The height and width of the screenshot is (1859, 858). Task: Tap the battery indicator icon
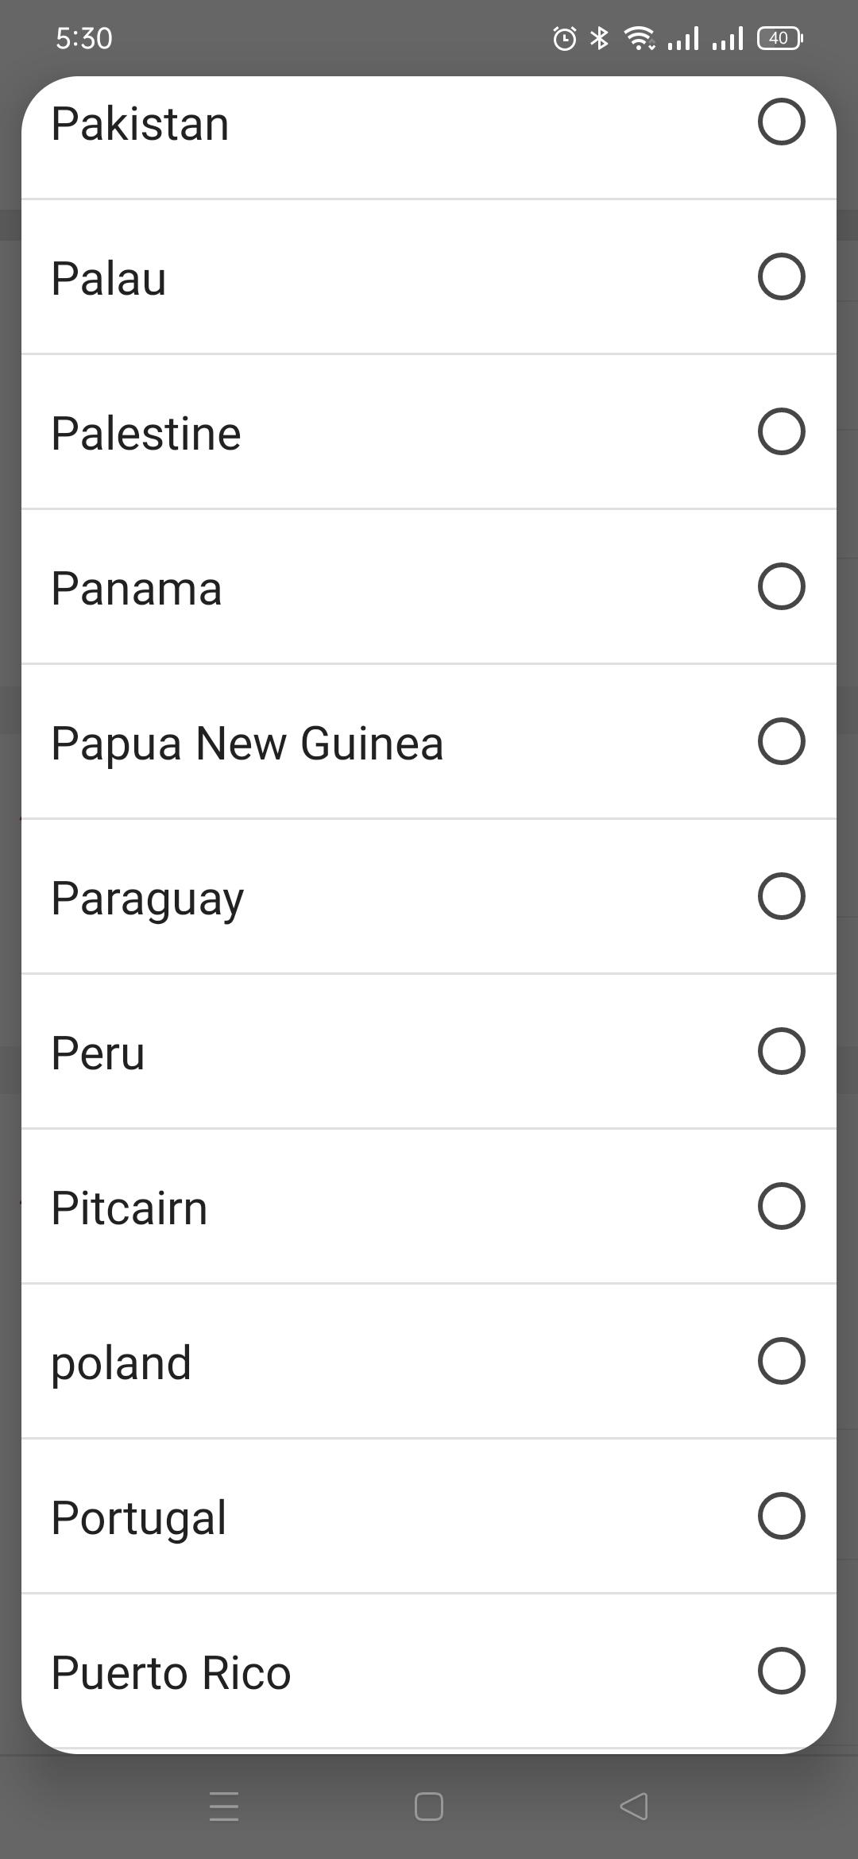point(780,38)
